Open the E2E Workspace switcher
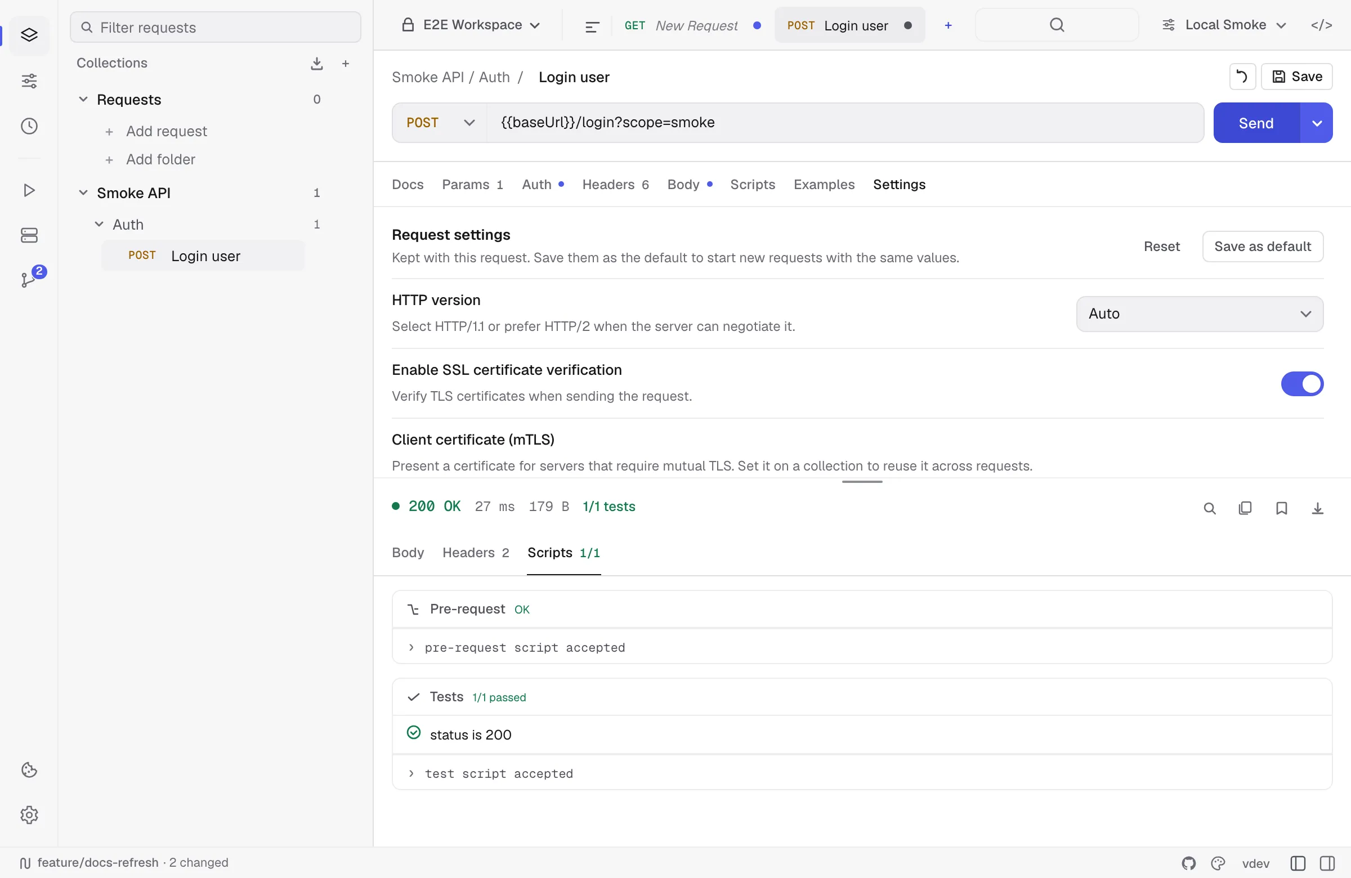The height and width of the screenshot is (878, 1351). coord(471,25)
